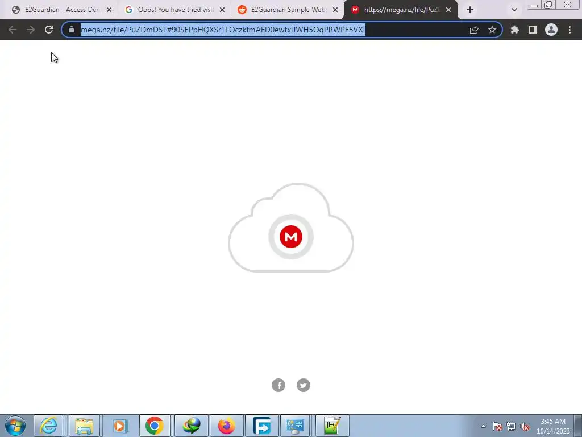View site information via the lock icon
Screen dimensions: 582x437
(72, 30)
